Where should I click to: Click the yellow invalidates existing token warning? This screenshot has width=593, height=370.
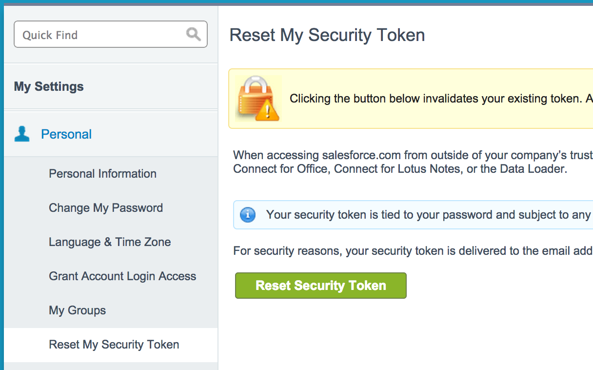pos(411,99)
